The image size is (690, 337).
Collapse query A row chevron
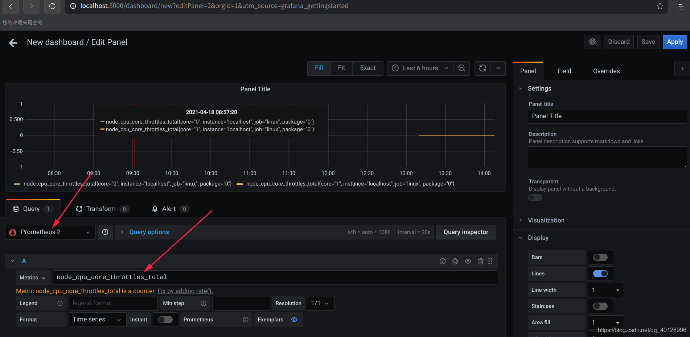point(12,261)
